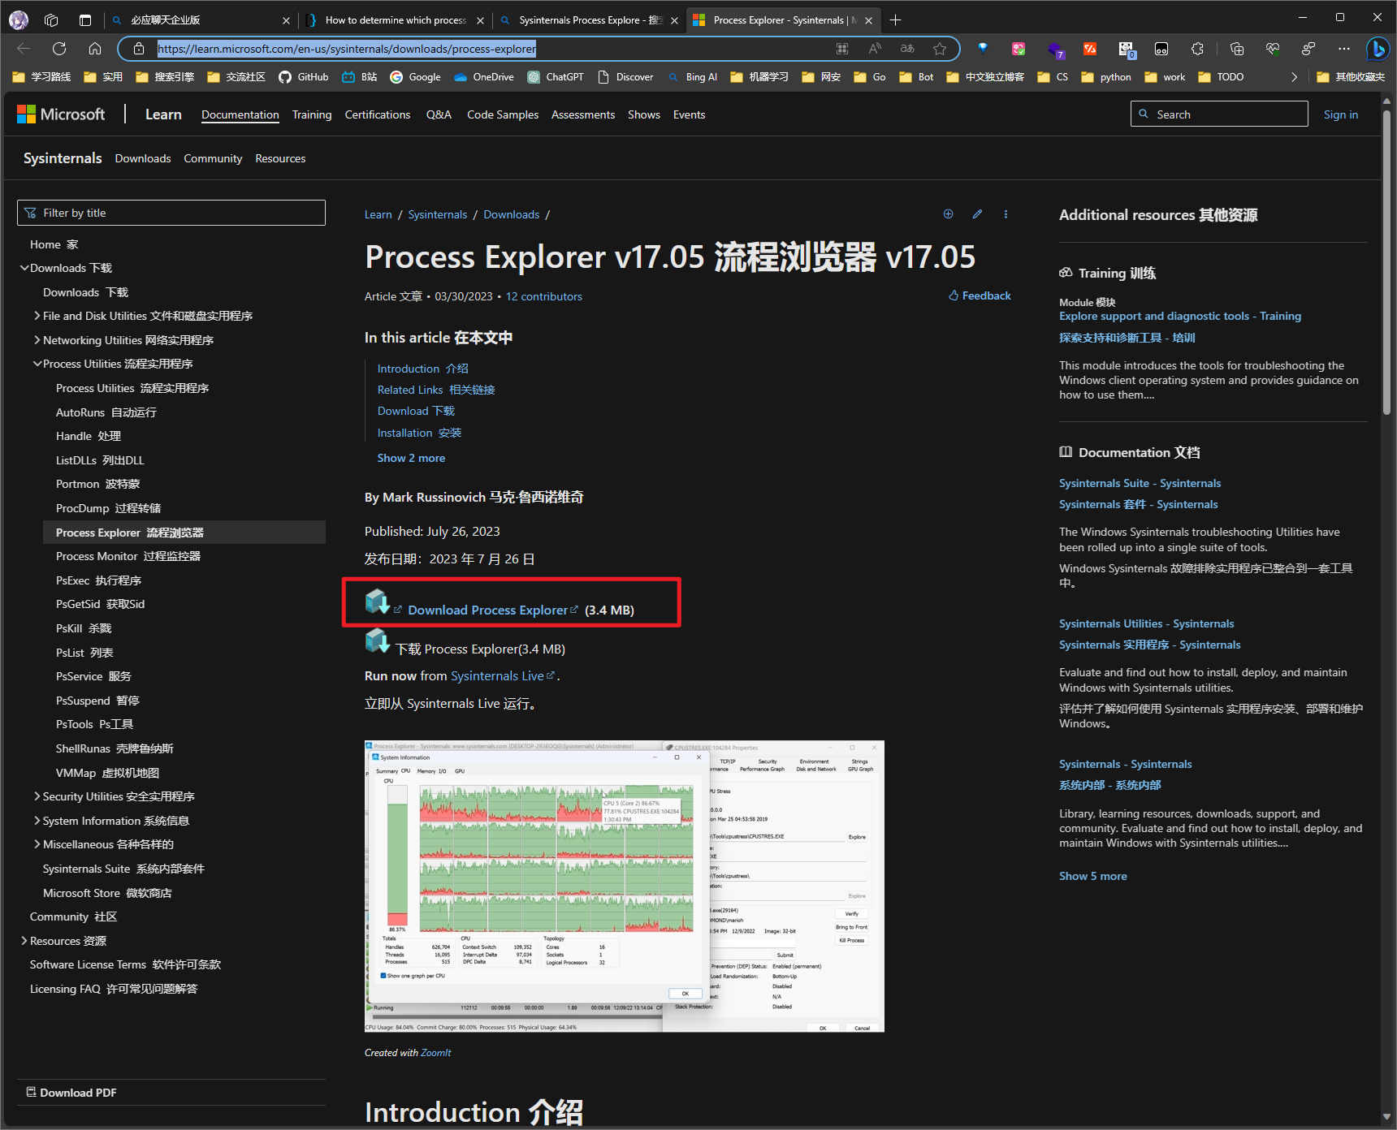Click the Edit pencil icon on the article
The height and width of the screenshot is (1130, 1397).
point(977,214)
